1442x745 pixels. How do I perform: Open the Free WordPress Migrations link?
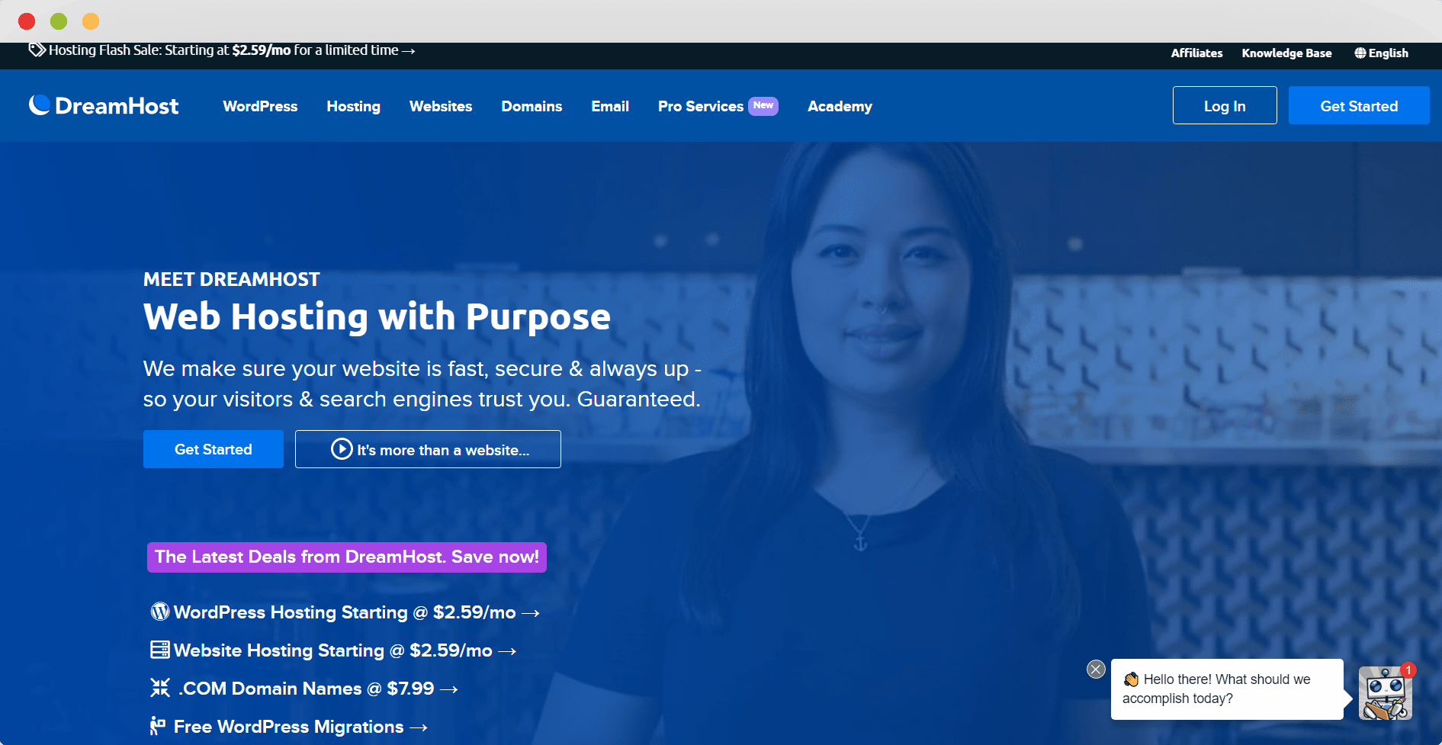click(x=289, y=726)
